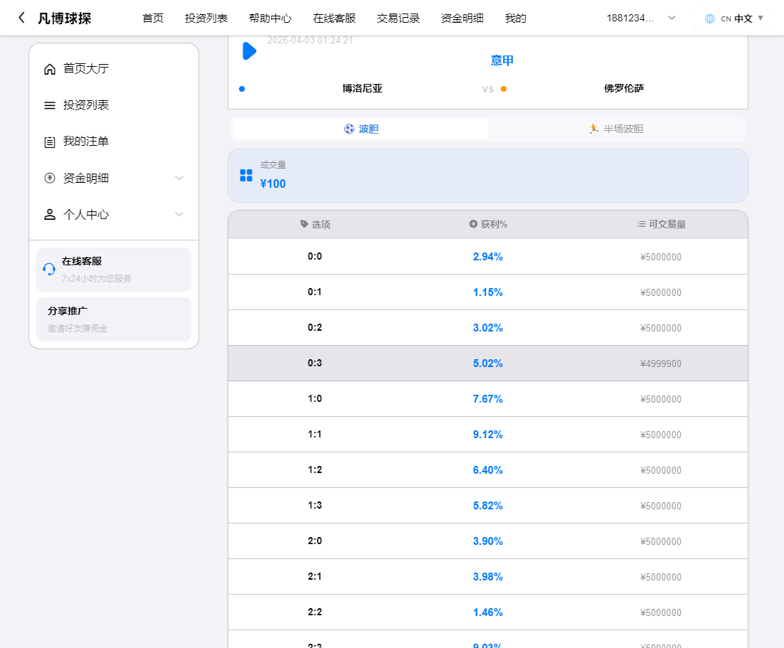
Task: Expand the 资金明细 sidebar submenu chevron
Action: pyautogui.click(x=179, y=178)
